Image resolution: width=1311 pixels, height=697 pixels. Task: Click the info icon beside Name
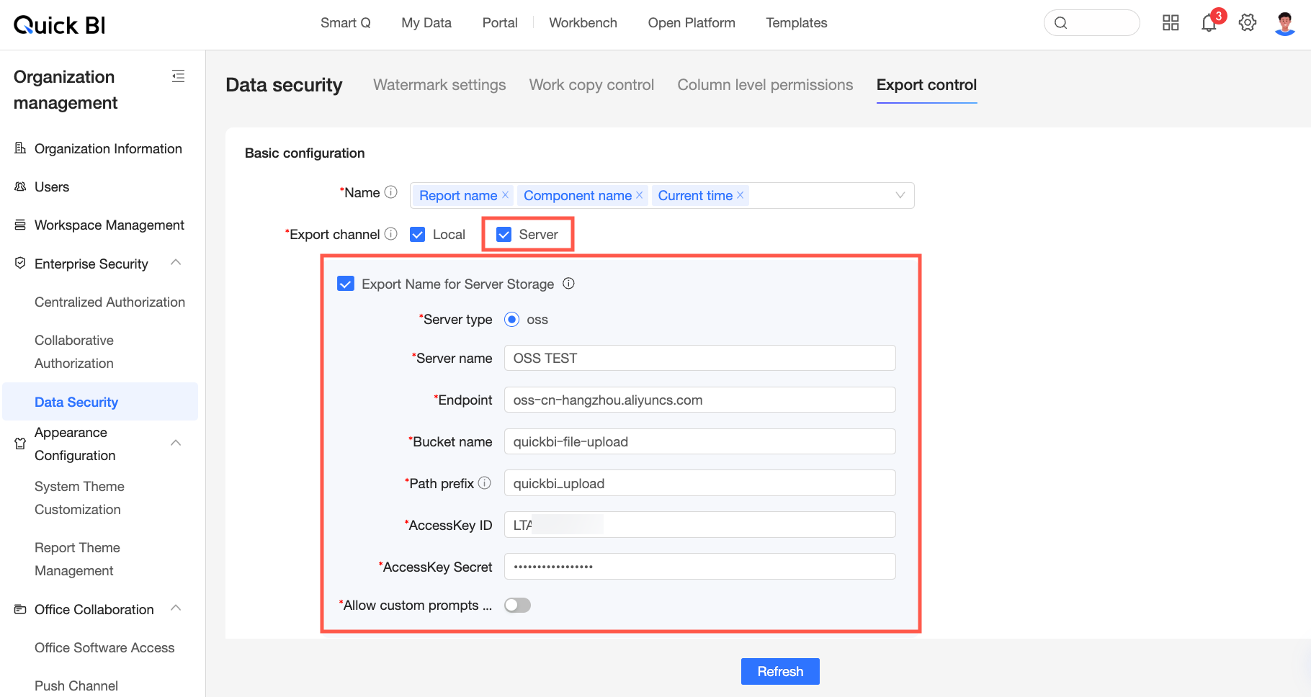(x=391, y=192)
